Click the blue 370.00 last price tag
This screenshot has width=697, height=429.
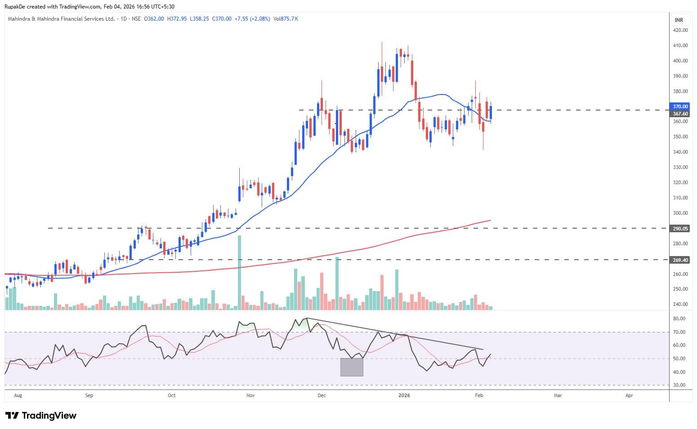pos(679,106)
